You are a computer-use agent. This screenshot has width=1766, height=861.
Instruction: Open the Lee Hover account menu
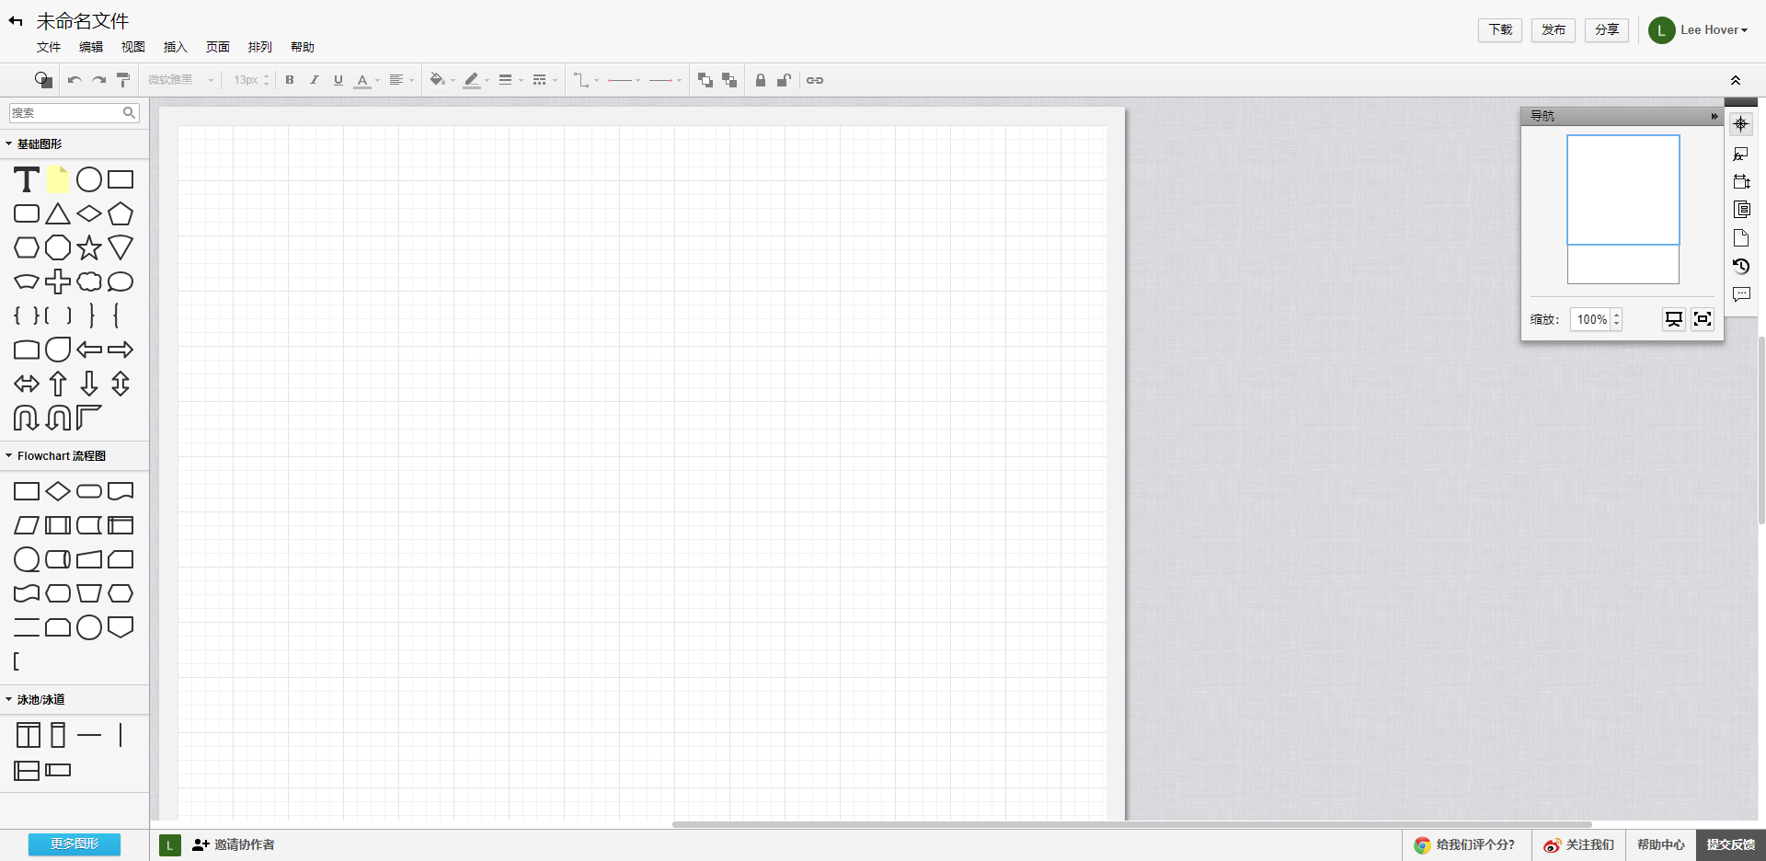pos(1700,30)
